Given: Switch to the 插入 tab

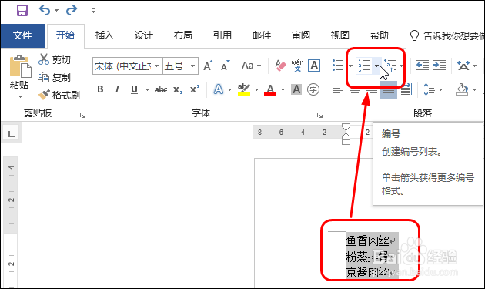Looking at the screenshot, I should pyautogui.click(x=105, y=35).
